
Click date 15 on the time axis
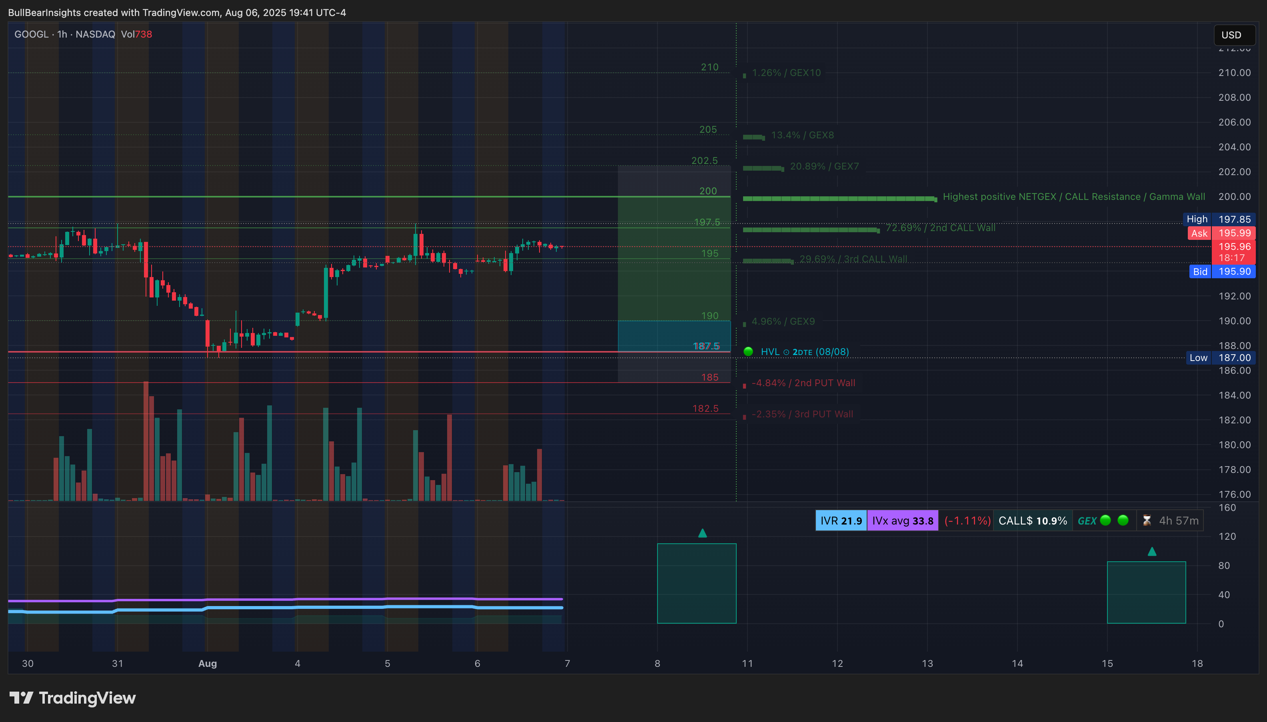pyautogui.click(x=1107, y=664)
